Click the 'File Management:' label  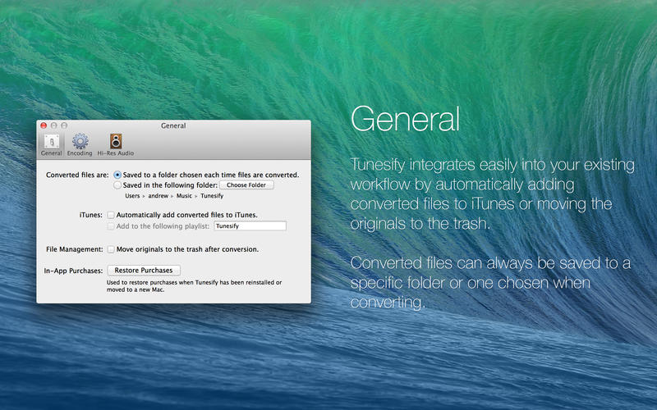pos(74,249)
